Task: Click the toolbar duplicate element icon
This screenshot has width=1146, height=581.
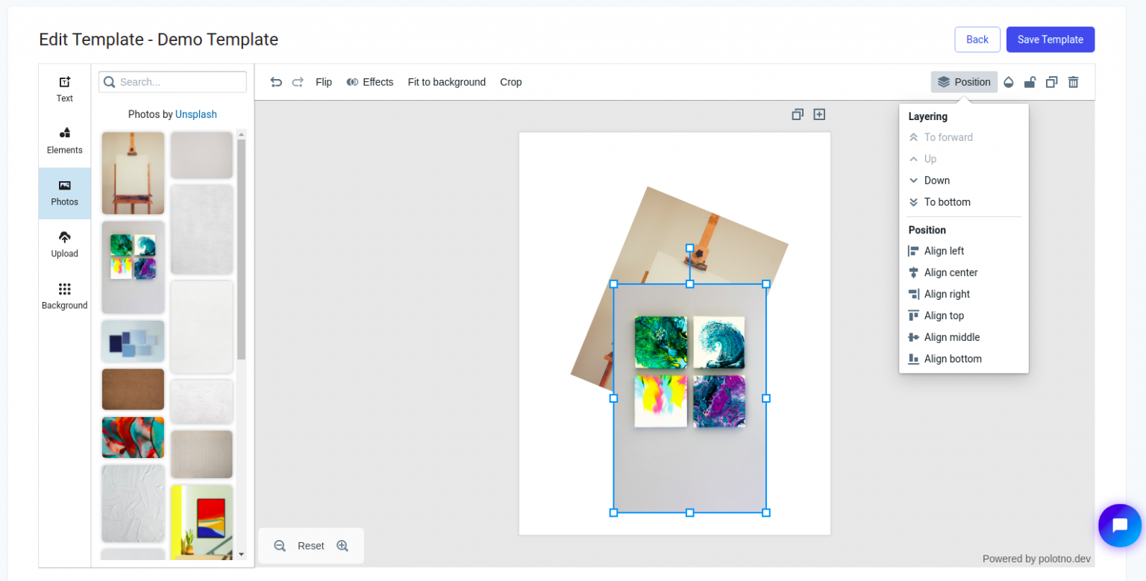Action: pyautogui.click(x=1051, y=82)
